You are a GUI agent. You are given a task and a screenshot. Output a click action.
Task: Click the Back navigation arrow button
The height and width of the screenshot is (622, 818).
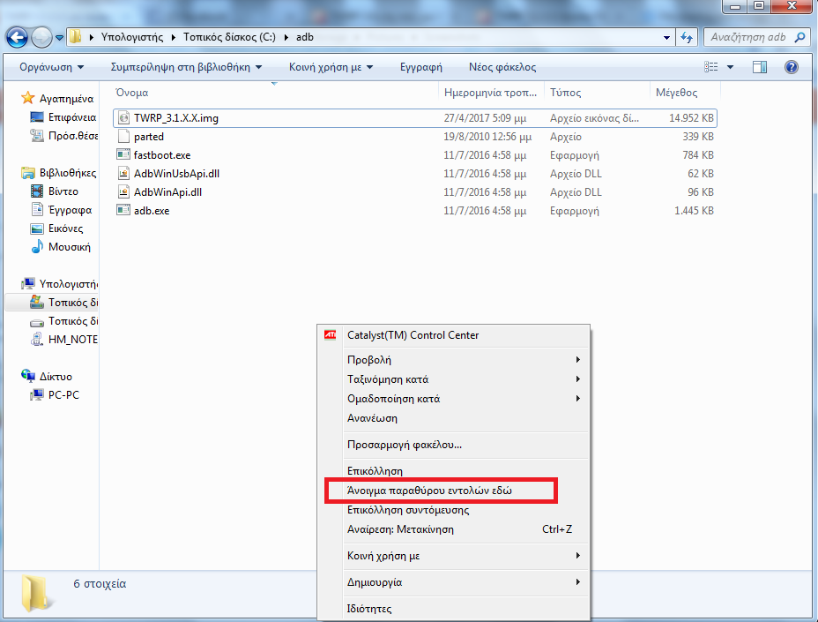tap(17, 37)
